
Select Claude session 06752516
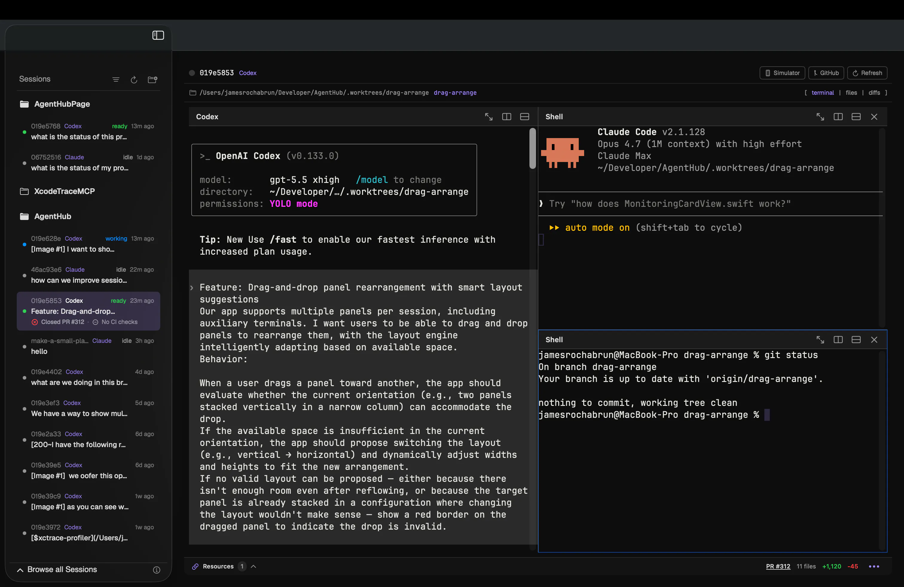coord(88,163)
